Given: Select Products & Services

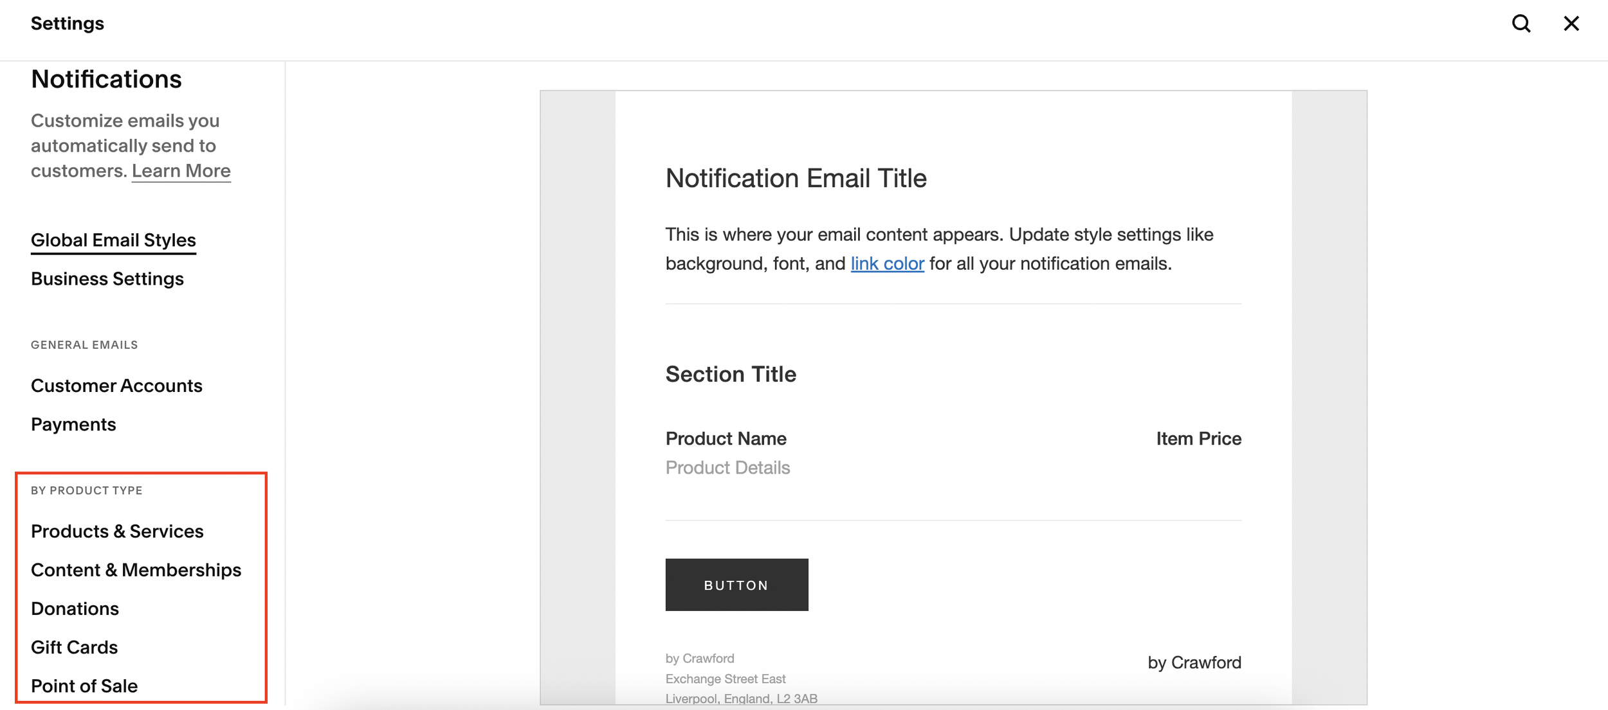Looking at the screenshot, I should [117, 531].
